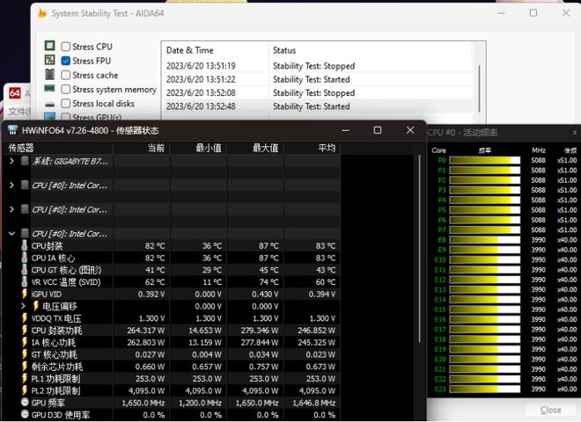The width and height of the screenshot is (581, 422).
Task: Click thermometer icon of VR VCC 温度 row
Action: 25,281
